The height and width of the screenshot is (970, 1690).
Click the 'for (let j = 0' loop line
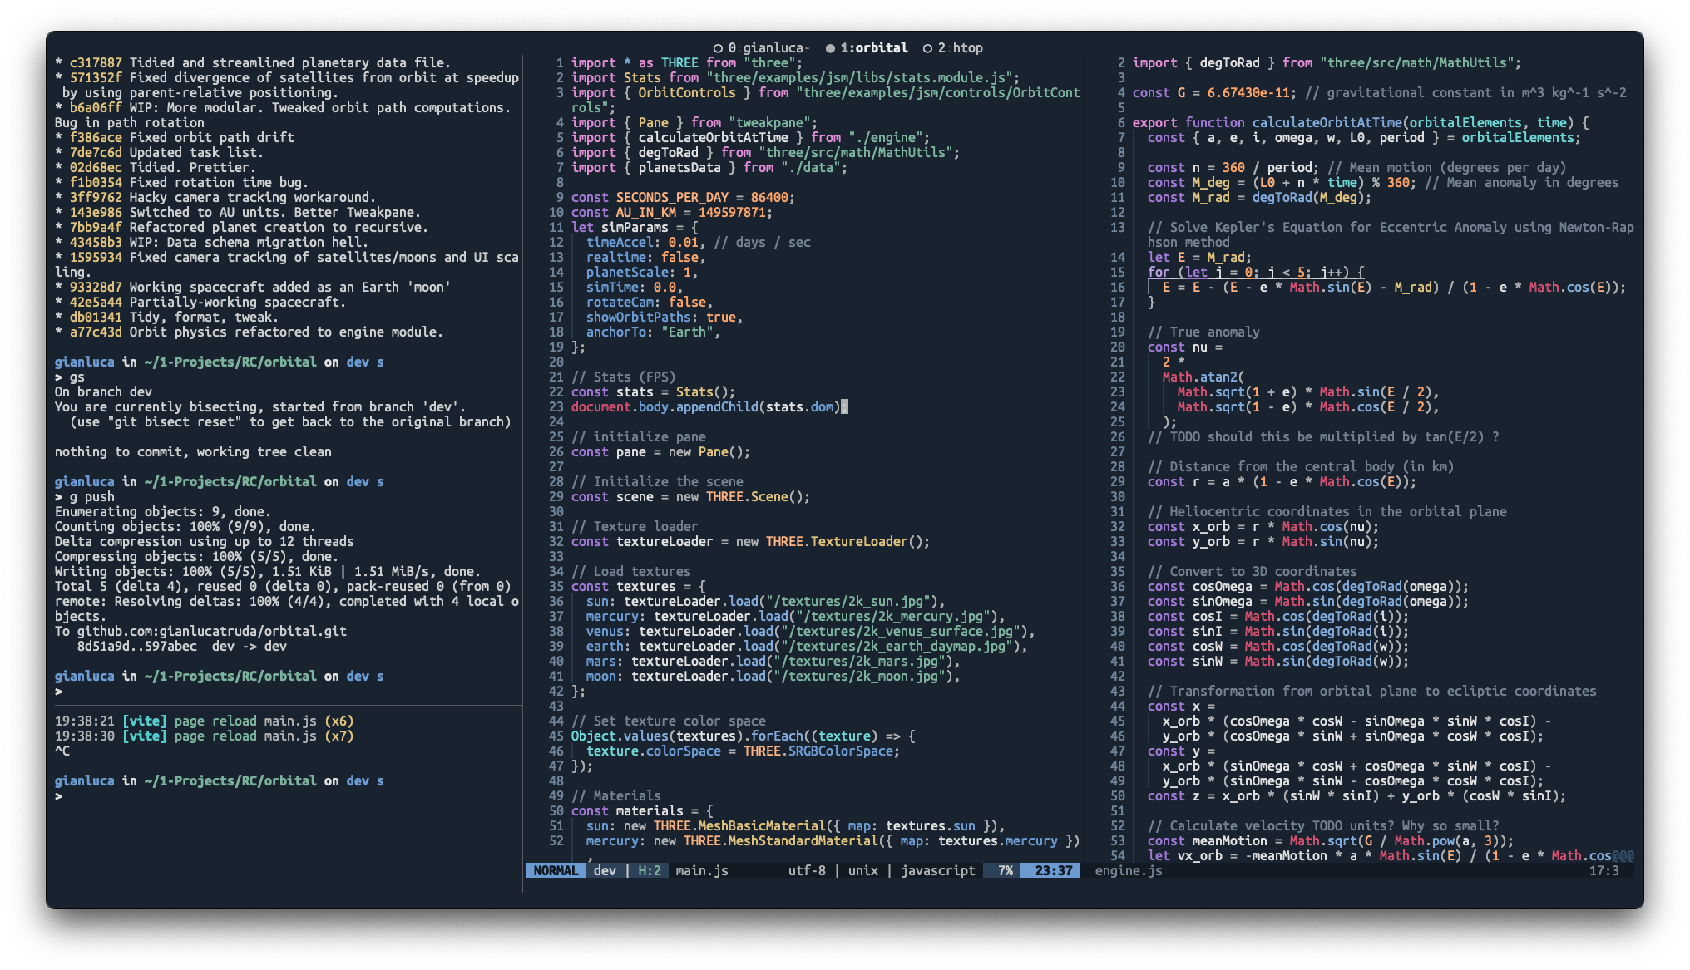[1256, 272]
